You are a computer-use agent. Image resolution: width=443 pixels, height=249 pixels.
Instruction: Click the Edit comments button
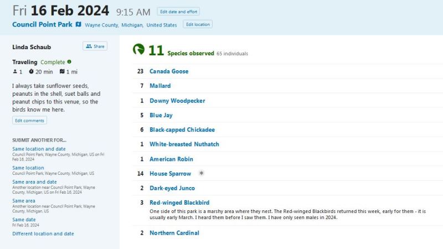[29, 121]
